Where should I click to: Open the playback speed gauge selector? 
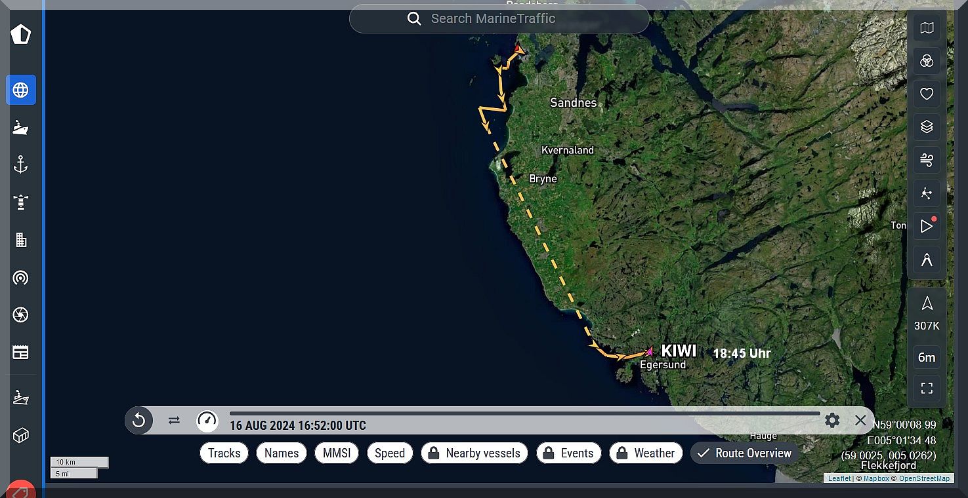pos(207,420)
